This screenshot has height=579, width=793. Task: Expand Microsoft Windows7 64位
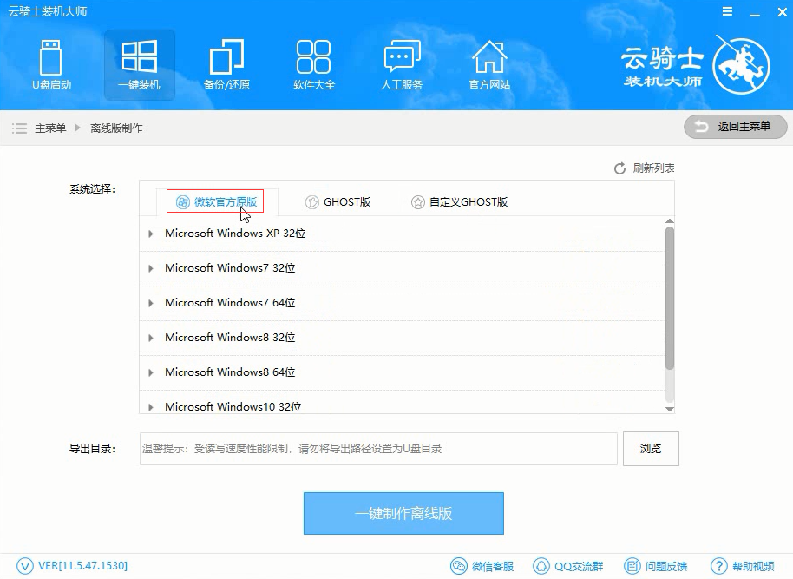pyautogui.click(x=150, y=303)
